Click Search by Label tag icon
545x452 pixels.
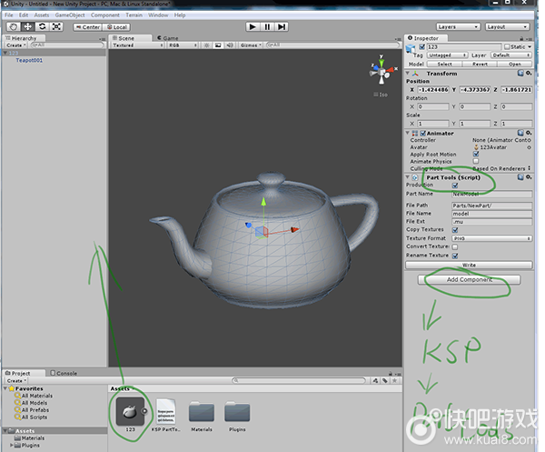click(385, 381)
